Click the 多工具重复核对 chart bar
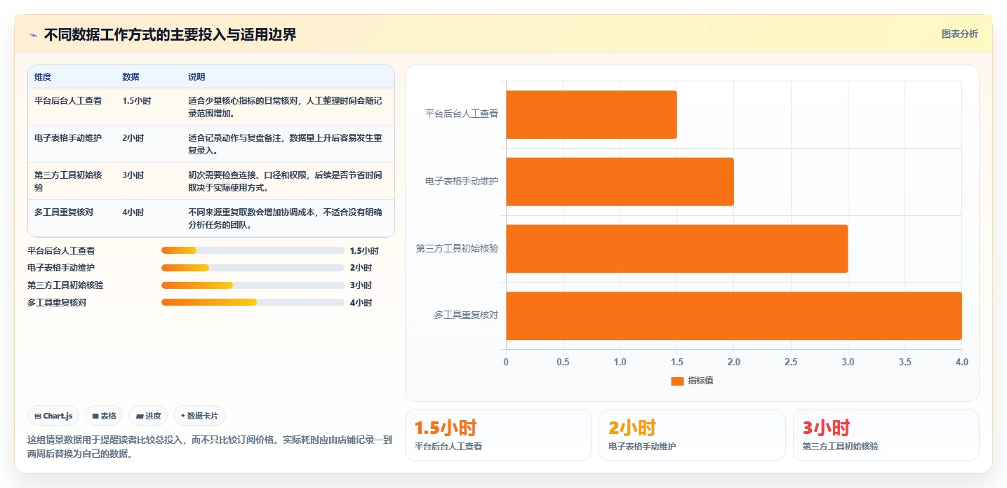The height and width of the screenshot is (488, 1007). (734, 316)
